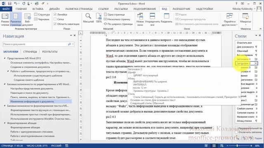Go to heading 'Навигация и поиск по документу'
Screen dimensions: 264x148
coord(30,93)
